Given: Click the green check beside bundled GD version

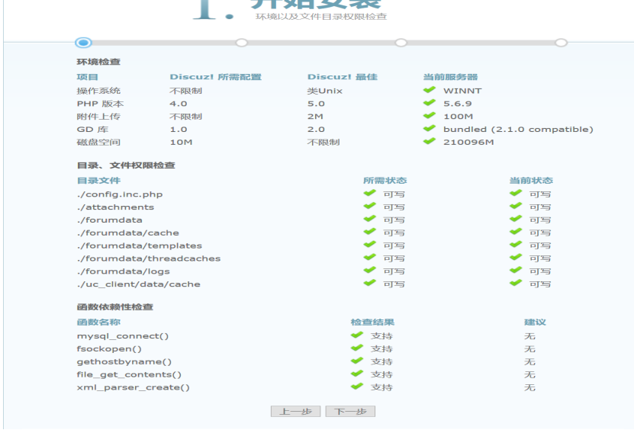Looking at the screenshot, I should [430, 129].
